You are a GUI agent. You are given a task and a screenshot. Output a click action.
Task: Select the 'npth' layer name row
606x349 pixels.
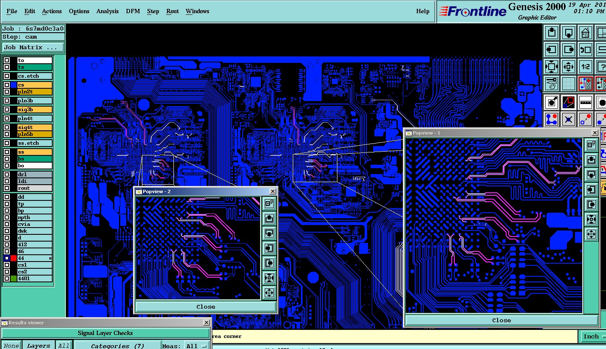click(x=34, y=217)
